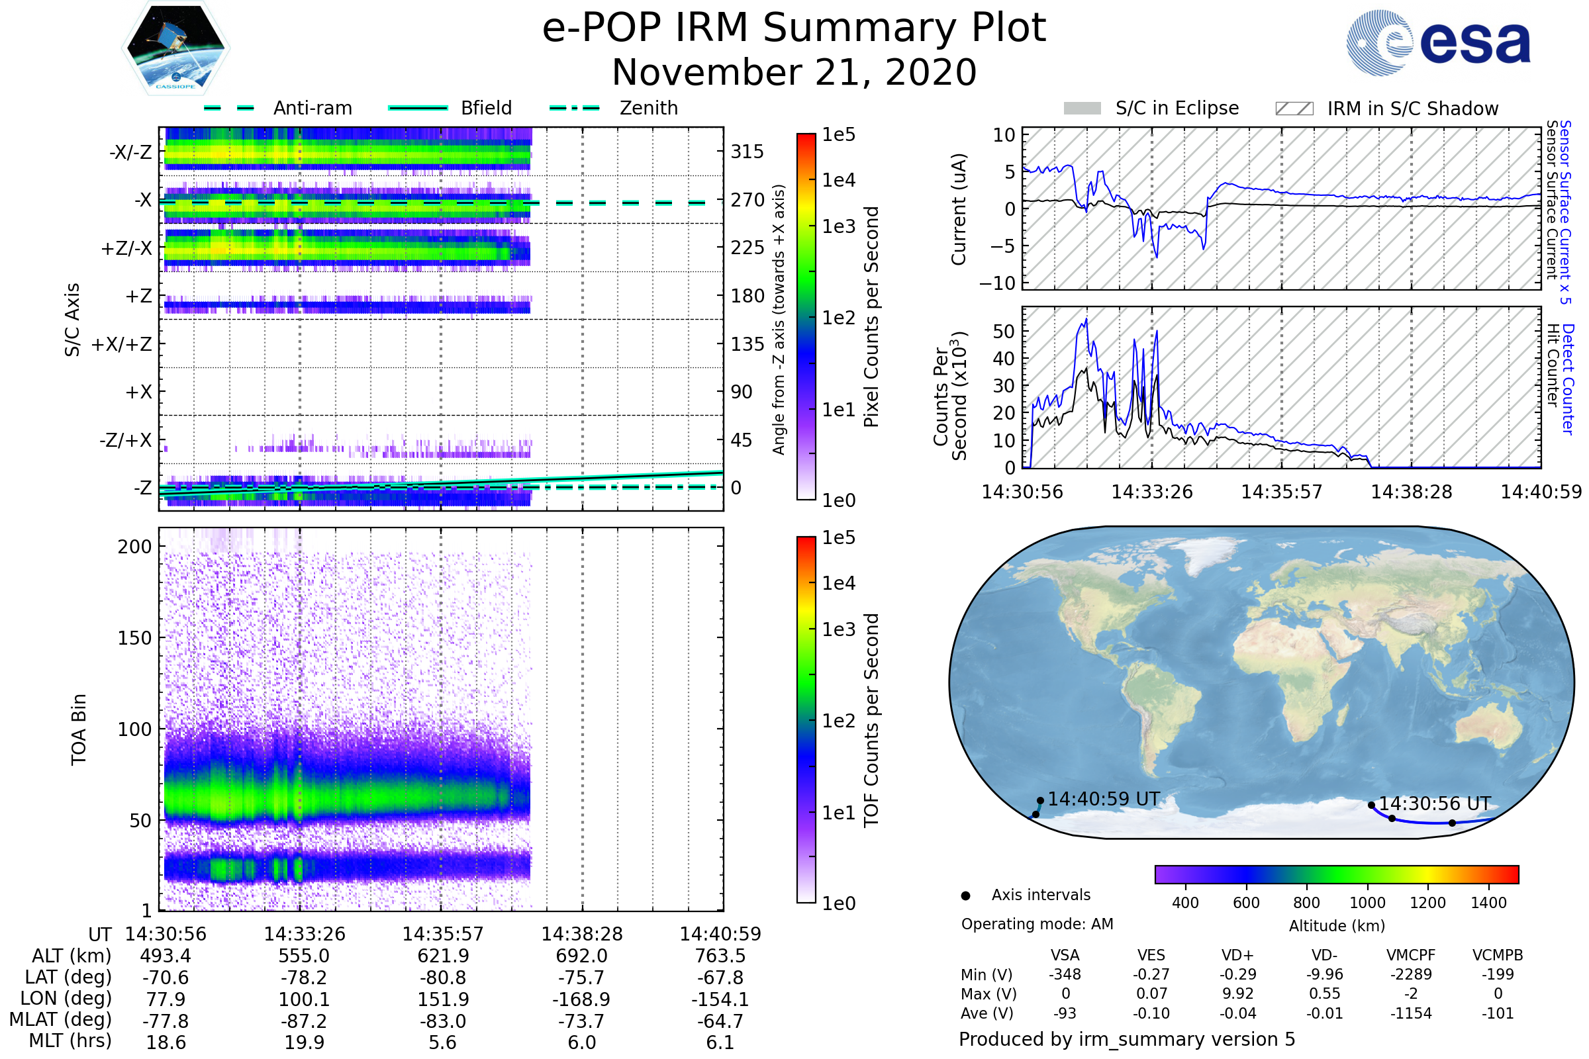Click the 14:40:59 UT label on the map
Image resolution: width=1589 pixels, height=1059 pixels.
tap(1103, 799)
